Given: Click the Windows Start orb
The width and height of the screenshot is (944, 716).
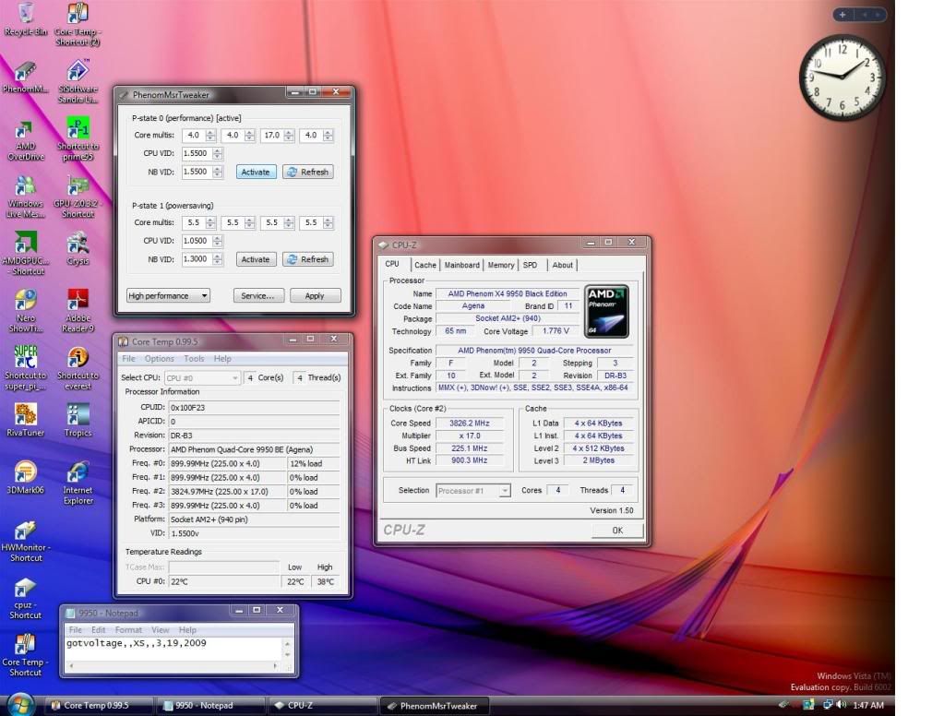Looking at the screenshot, I should point(18,704).
